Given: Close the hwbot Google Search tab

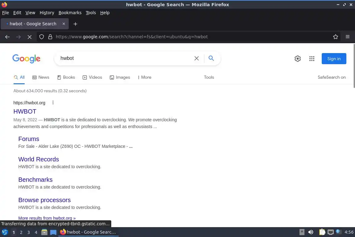Looking at the screenshot, I should [x=63, y=24].
